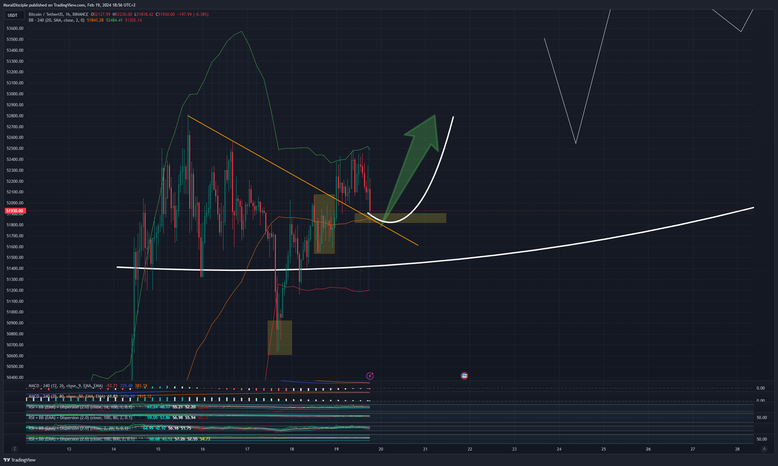Click the 52500.00 price axis label
778x466 pixels.
click(x=15, y=148)
